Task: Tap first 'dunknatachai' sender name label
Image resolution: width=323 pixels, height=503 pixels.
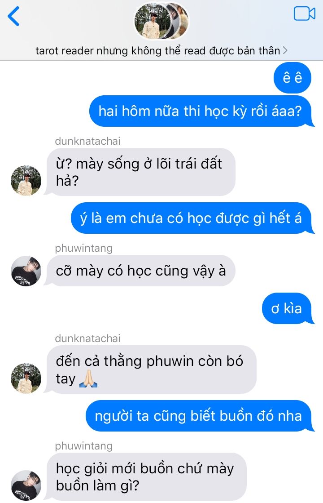Action: 87,141
